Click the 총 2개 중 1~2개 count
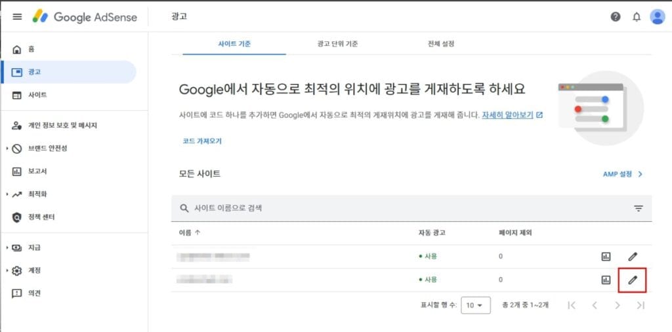 tap(526, 305)
